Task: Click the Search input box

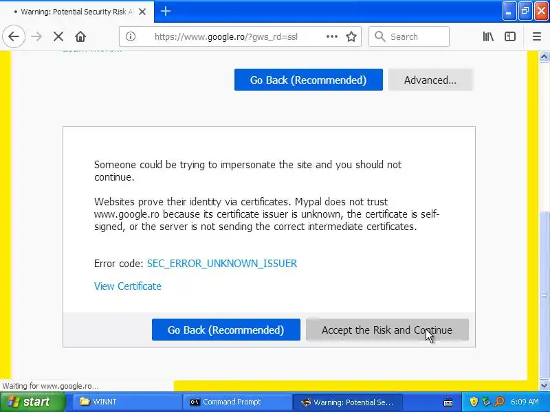Action: click(409, 36)
